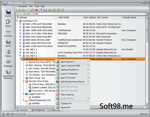Screen dimensions: 150x117
Task: Choose Open Resource from context menu
Action: pyautogui.click(x=72, y=62)
